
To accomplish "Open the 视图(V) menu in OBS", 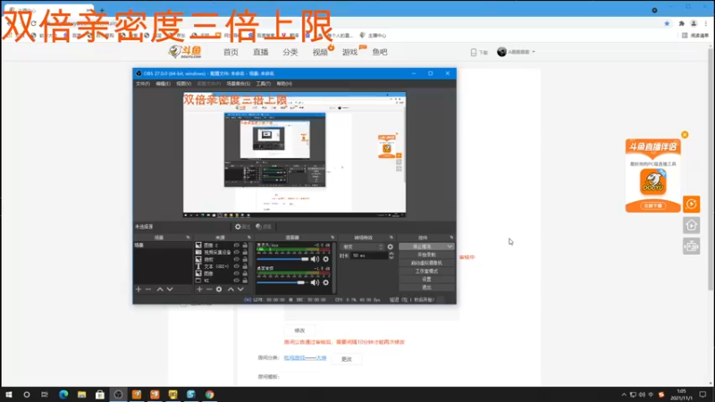I will (183, 84).
